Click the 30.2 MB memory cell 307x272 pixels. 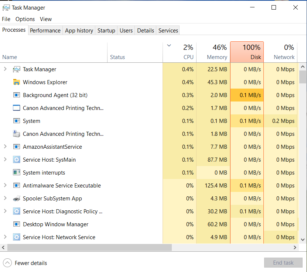click(x=213, y=211)
